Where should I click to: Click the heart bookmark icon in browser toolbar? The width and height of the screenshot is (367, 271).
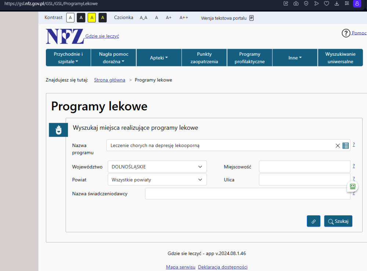click(x=326, y=4)
